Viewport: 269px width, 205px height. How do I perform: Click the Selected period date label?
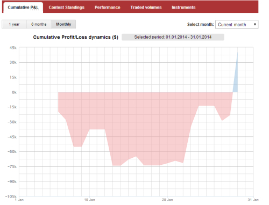tap(173, 37)
